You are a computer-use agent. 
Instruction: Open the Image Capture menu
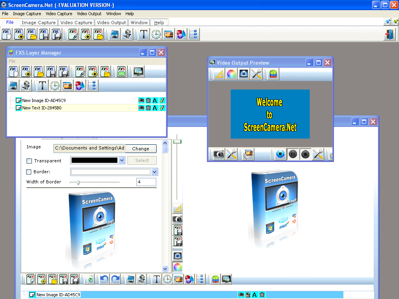(x=27, y=14)
